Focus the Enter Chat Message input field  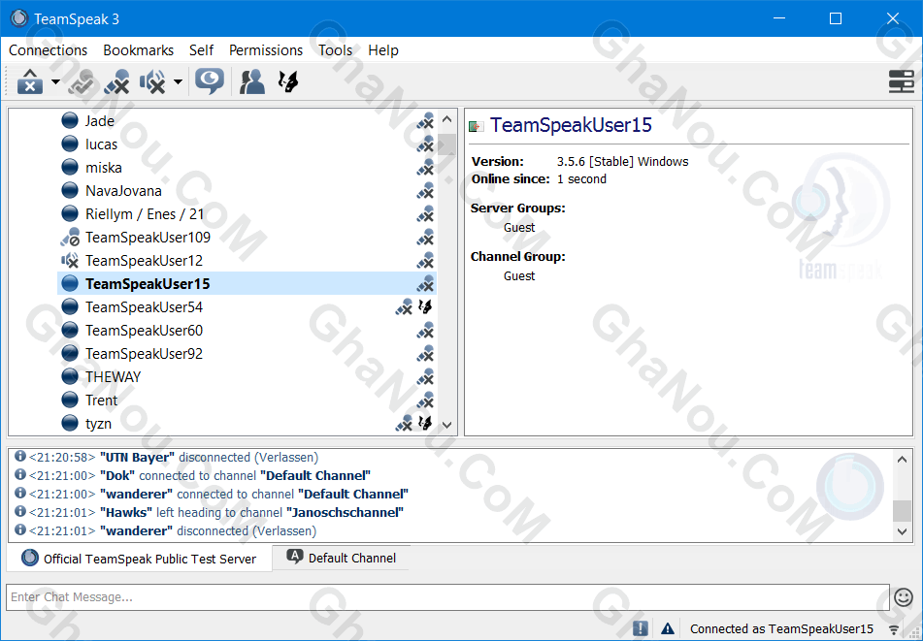[447, 597]
